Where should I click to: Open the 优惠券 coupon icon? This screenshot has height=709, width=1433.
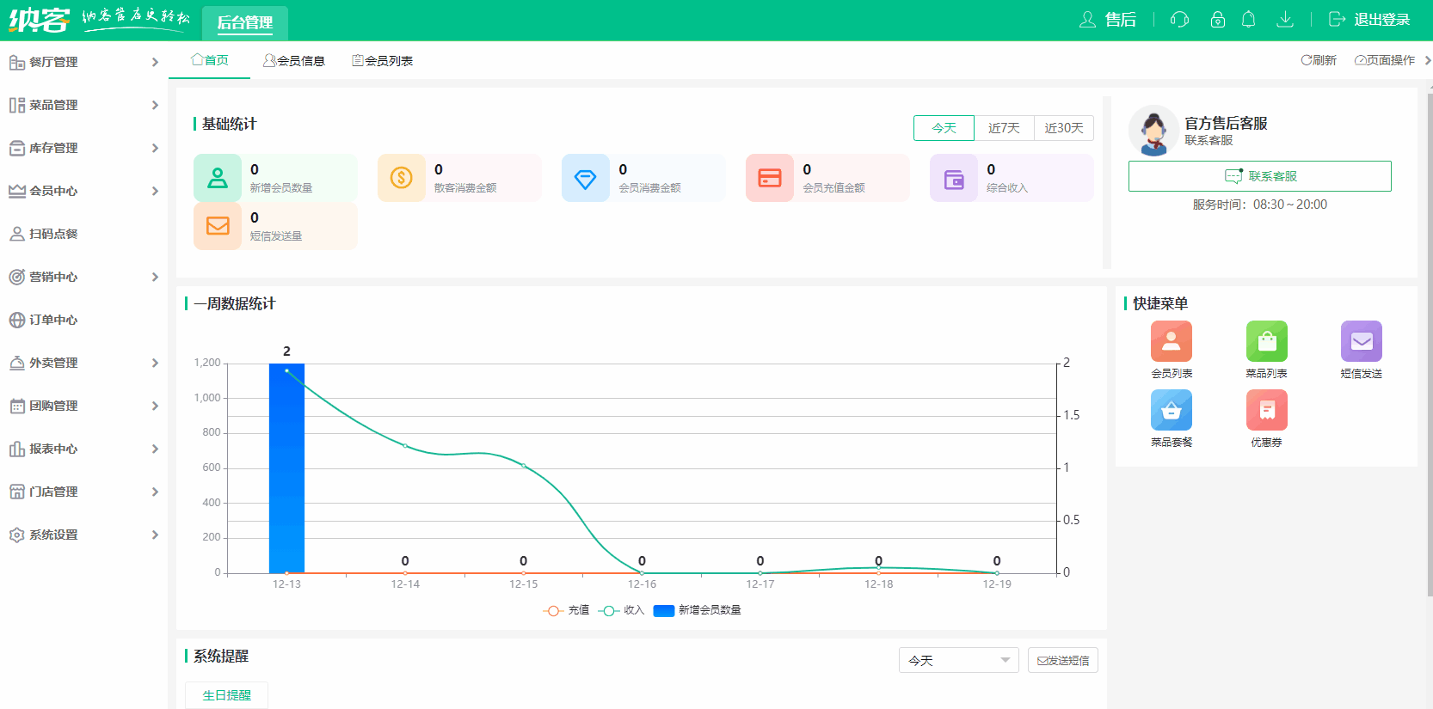[1266, 411]
